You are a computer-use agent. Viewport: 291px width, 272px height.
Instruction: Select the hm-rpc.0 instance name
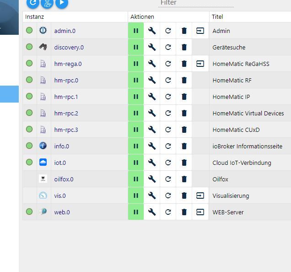pos(66,80)
